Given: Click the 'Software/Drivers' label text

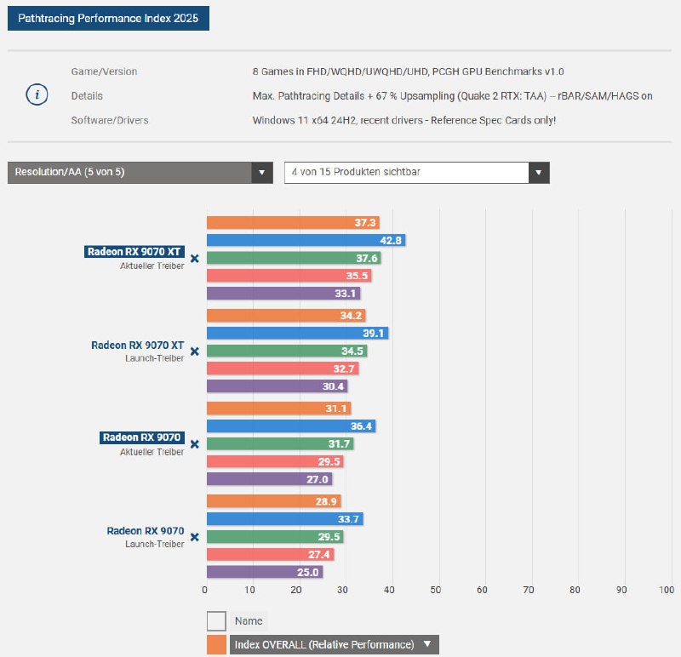Looking at the screenshot, I should point(110,120).
